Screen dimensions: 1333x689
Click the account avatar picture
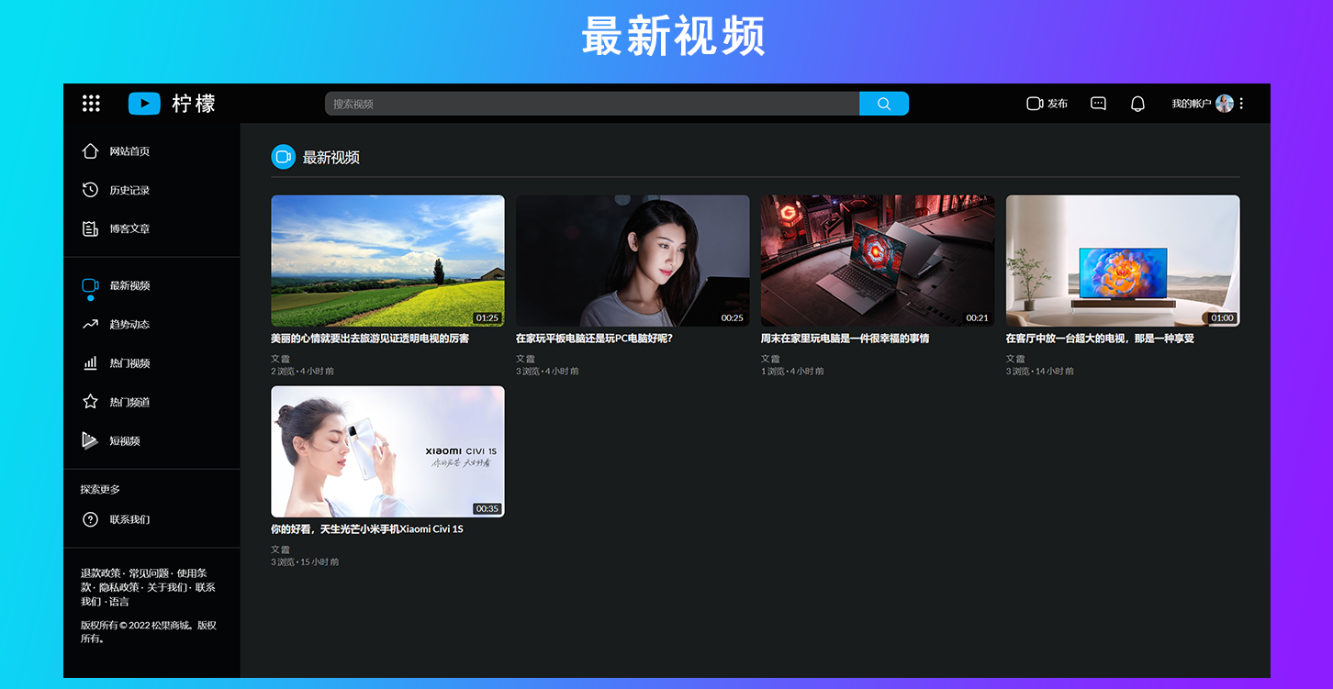[x=1225, y=104]
